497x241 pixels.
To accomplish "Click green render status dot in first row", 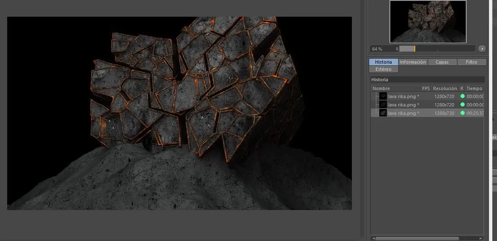I will click(462, 97).
